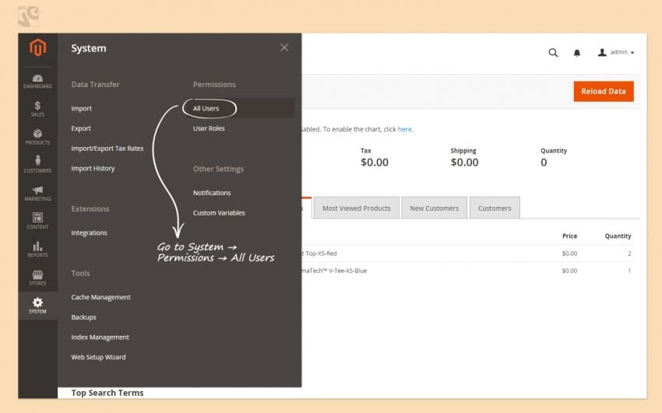Image resolution: width=662 pixels, height=413 pixels.
Task: Click the Shipping $0.00 value
Action: (x=464, y=163)
